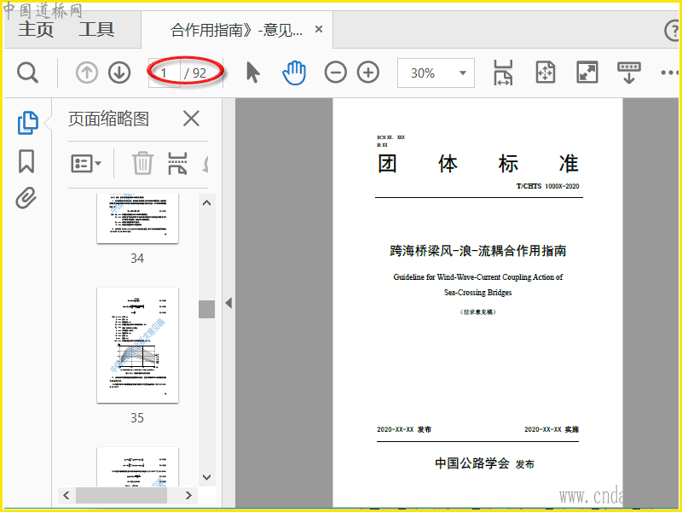Open the search magnifier tool

[x=28, y=73]
